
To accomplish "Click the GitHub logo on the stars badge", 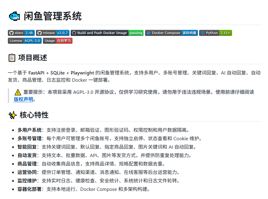I will click(x=11, y=33).
